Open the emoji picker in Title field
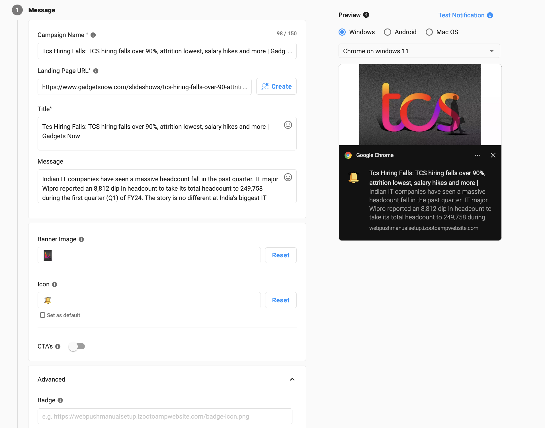 288,125
